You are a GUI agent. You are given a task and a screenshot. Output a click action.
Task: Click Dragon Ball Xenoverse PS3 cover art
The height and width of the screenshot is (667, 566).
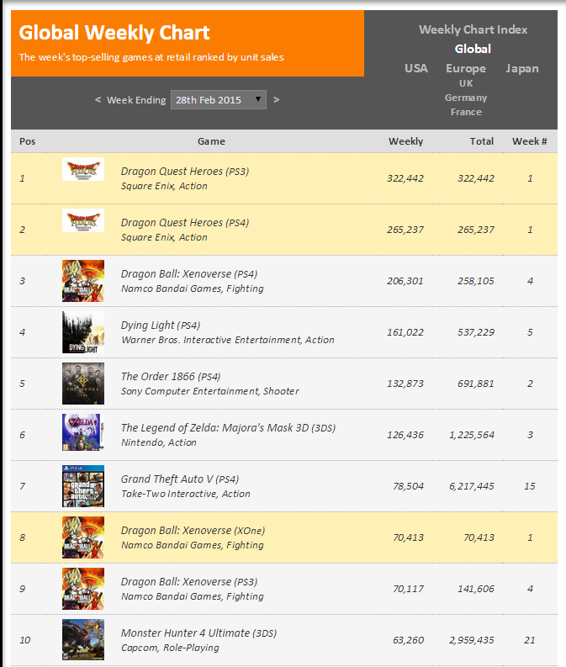[x=83, y=589]
